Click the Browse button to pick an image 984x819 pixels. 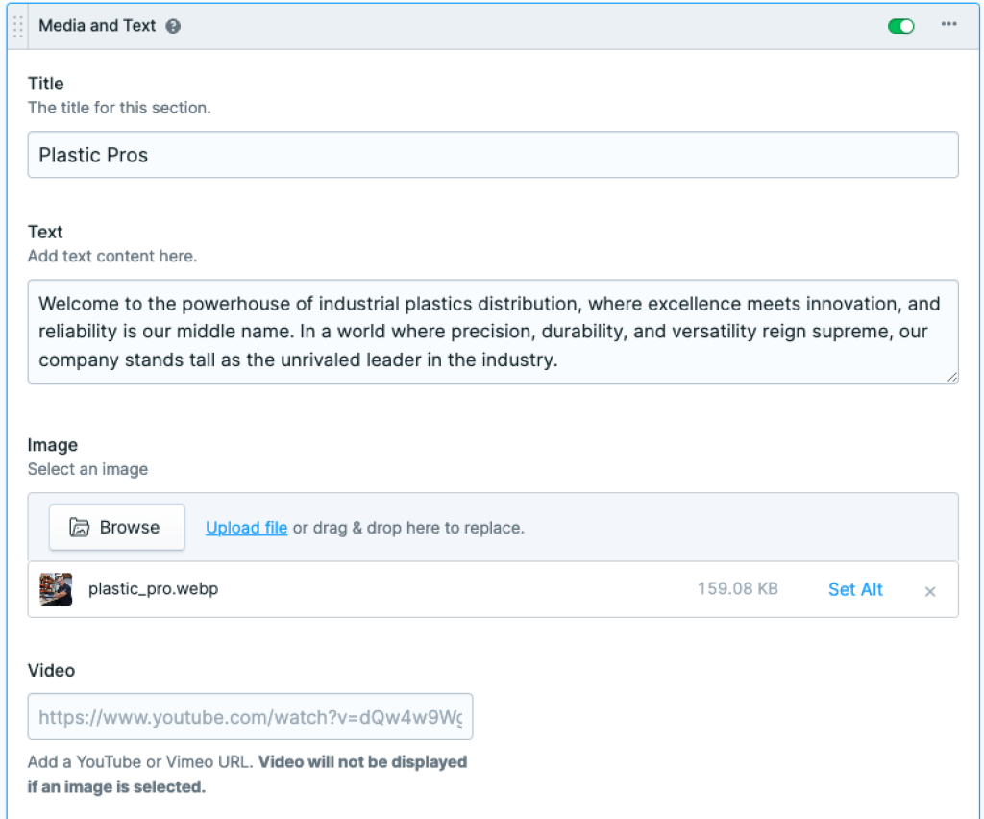116,527
